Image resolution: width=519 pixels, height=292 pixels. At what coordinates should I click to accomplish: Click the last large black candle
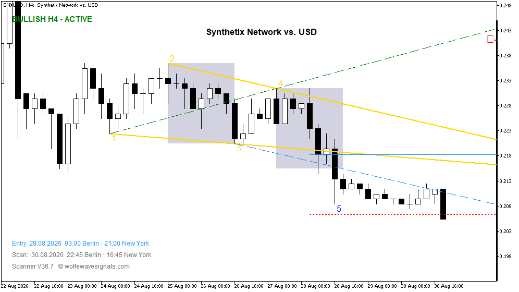tap(443, 204)
